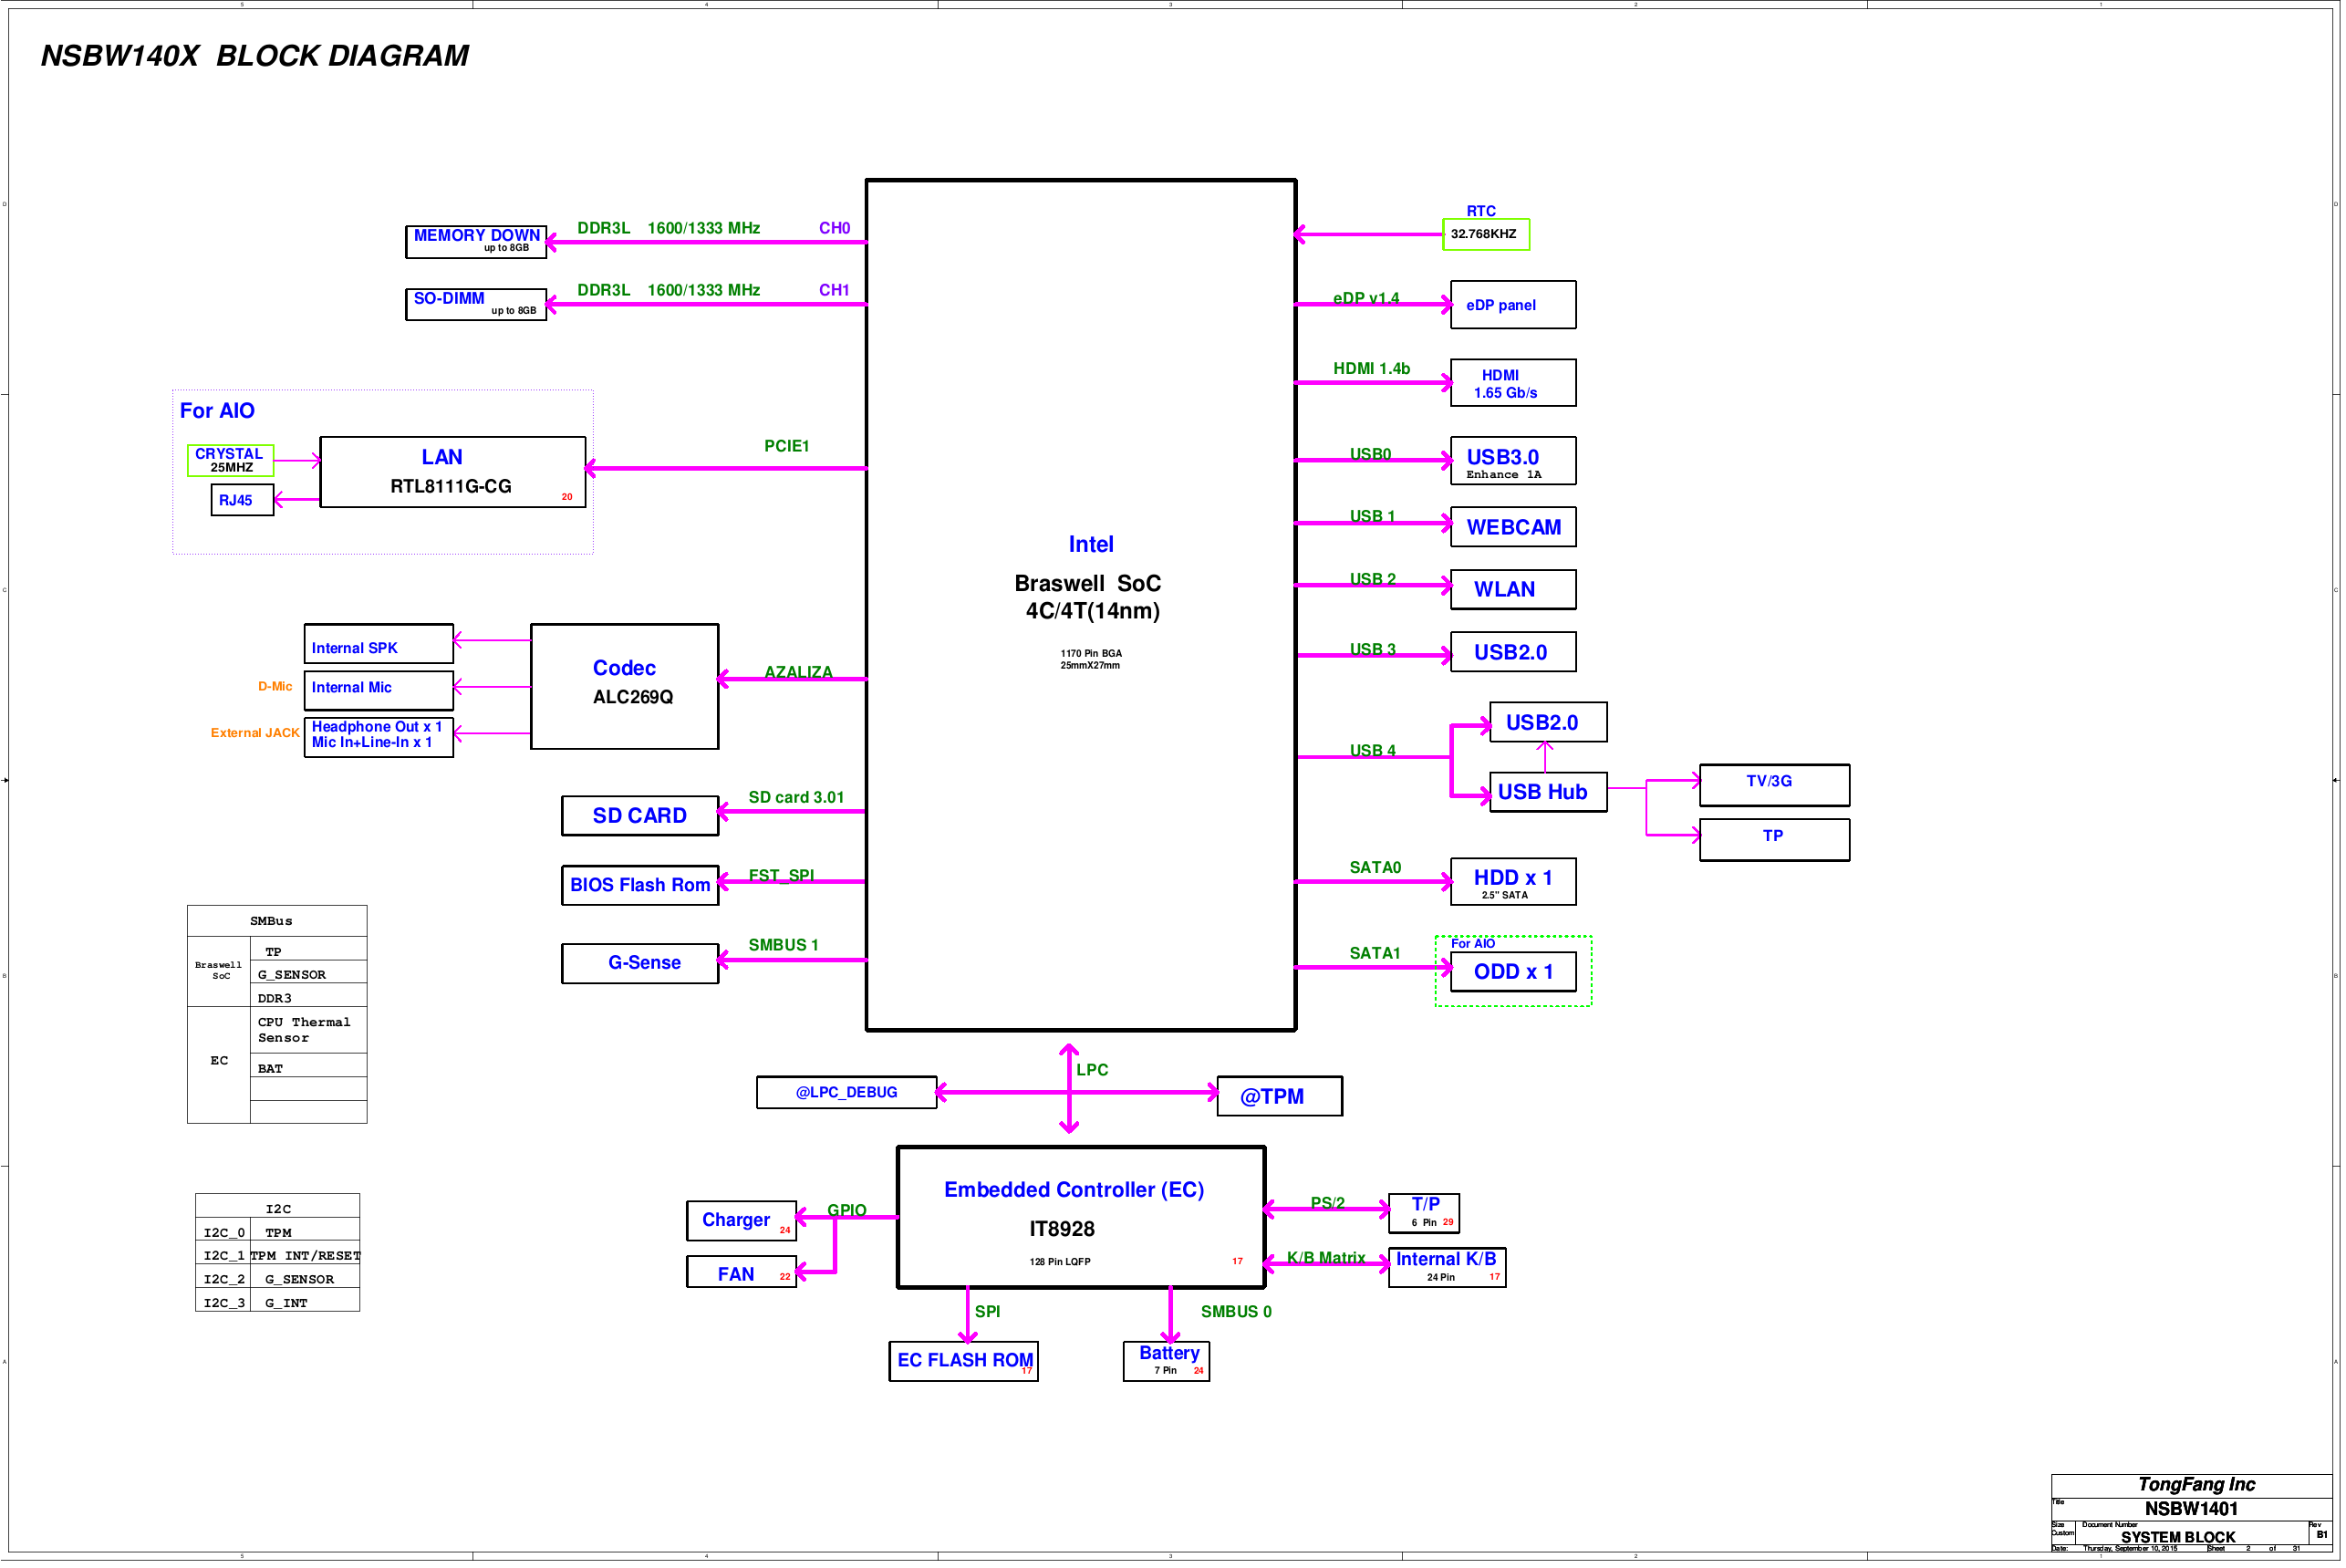Select the Codec ALC269Q block
The height and width of the screenshot is (1568, 2346).
tap(625, 687)
